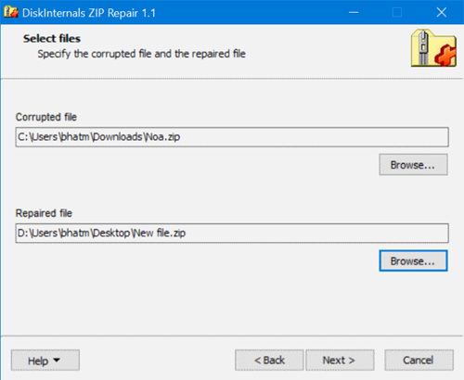Go Back to the previous step
This screenshot has height=380, width=464.
tap(269, 361)
